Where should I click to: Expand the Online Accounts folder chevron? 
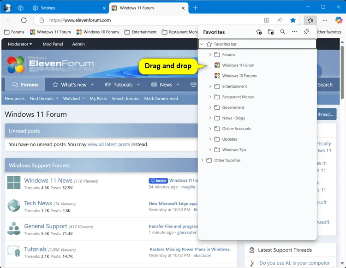point(210,129)
